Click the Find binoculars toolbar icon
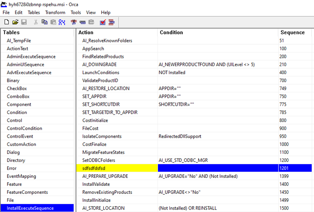The image size is (314, 212). click(x=62, y=22)
